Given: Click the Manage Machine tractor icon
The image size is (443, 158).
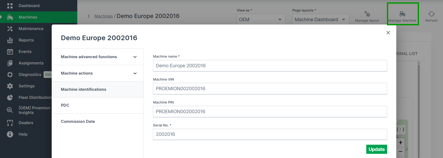Looking at the screenshot, I should 402,14.
